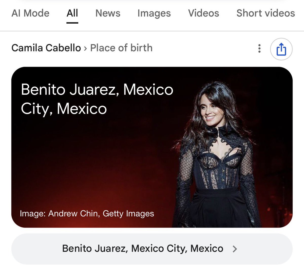Click chevron arrow on Benito Juarez button
304x274 pixels.
click(x=235, y=249)
